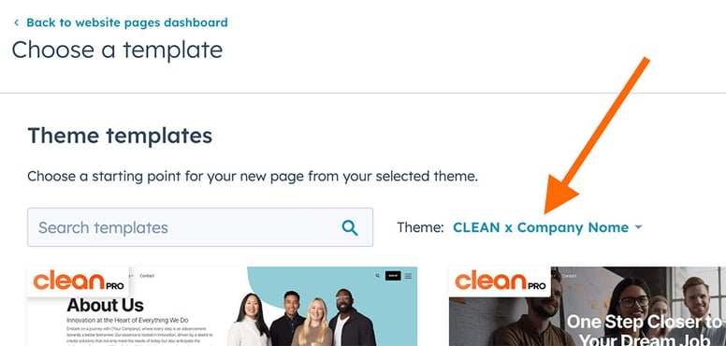Image resolution: width=726 pixels, height=346 pixels.
Task: Click the nav dropdown caret left of Contact
Action: pos(133,276)
